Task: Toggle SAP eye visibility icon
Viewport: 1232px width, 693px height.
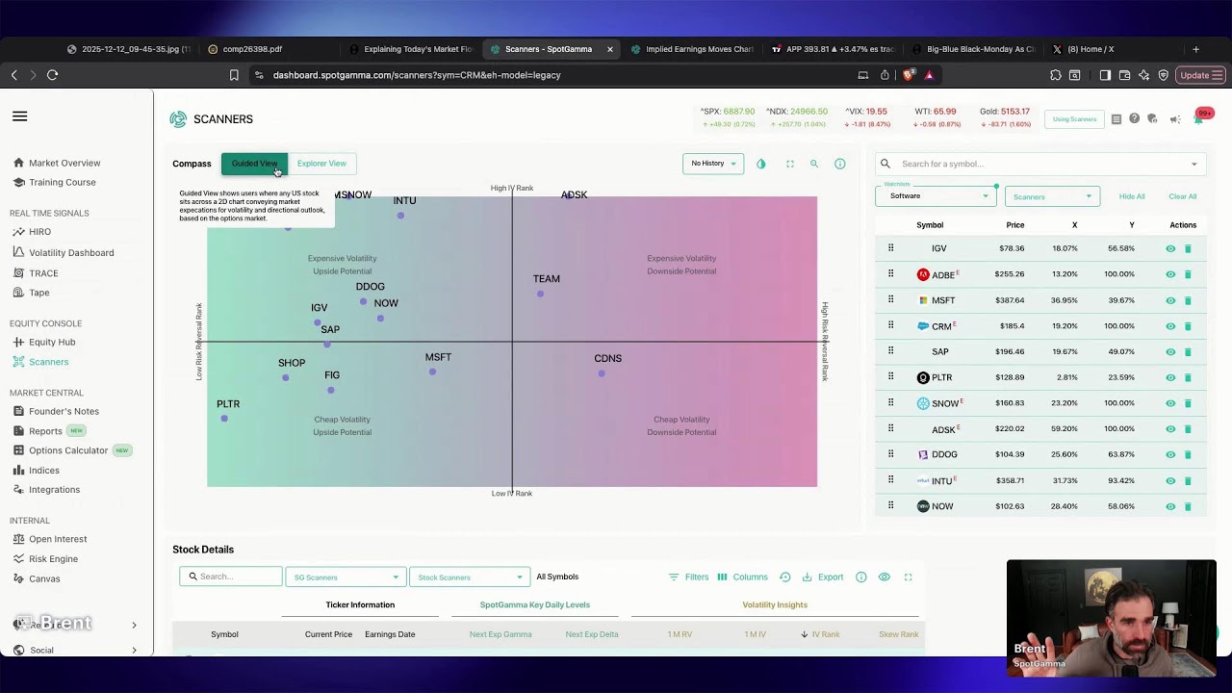Action: point(1170,352)
